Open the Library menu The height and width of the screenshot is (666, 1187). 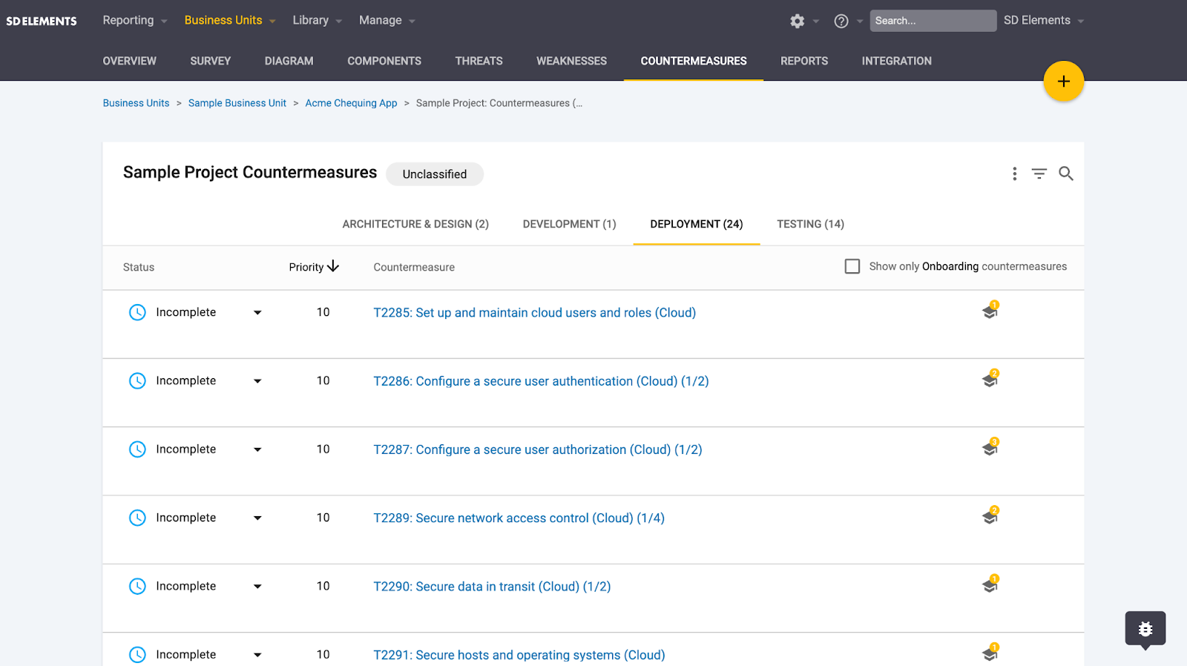coord(318,21)
